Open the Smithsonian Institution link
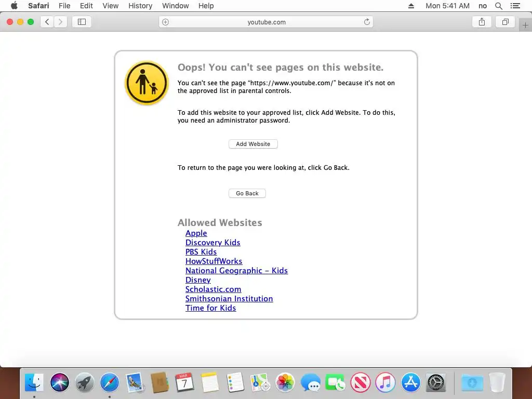 point(229,299)
